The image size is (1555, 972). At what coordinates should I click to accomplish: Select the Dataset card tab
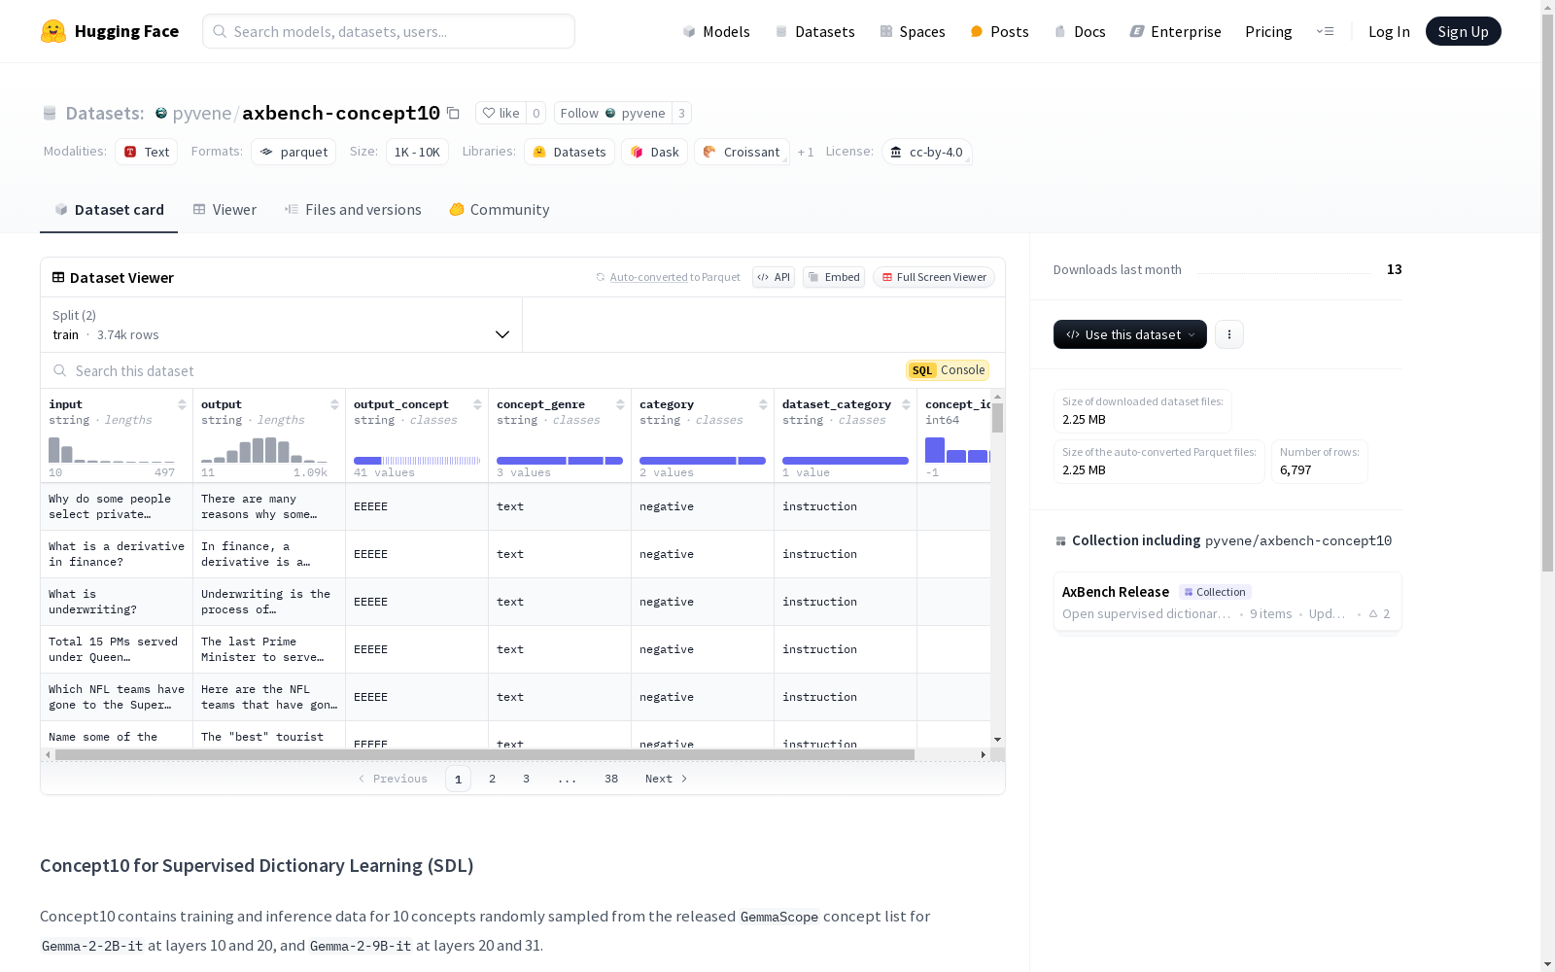(x=109, y=210)
